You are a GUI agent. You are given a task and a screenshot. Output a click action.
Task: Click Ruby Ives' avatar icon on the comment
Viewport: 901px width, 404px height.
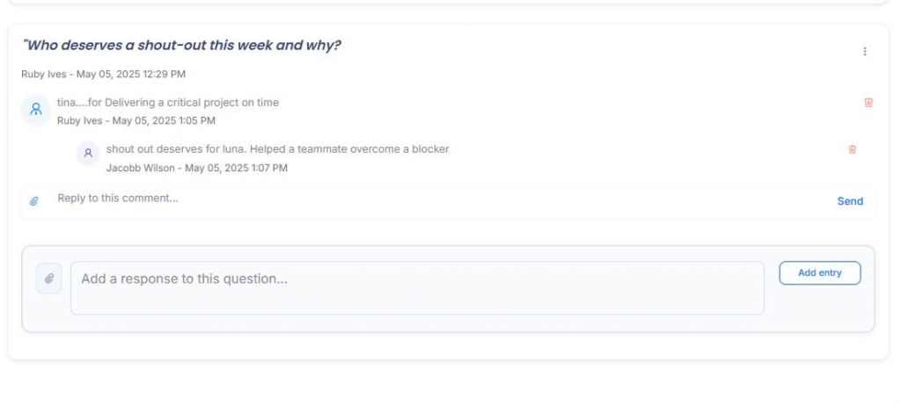pyautogui.click(x=35, y=110)
